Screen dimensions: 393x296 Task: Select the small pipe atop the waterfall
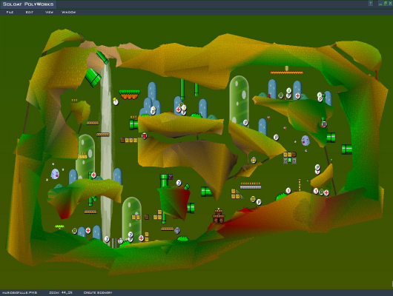pos(102,57)
